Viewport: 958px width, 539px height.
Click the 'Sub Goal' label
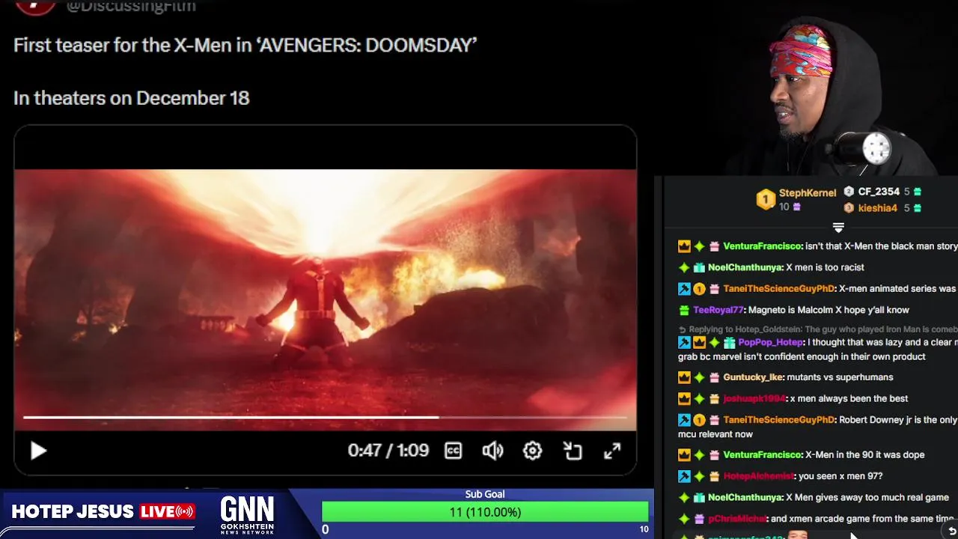485,494
